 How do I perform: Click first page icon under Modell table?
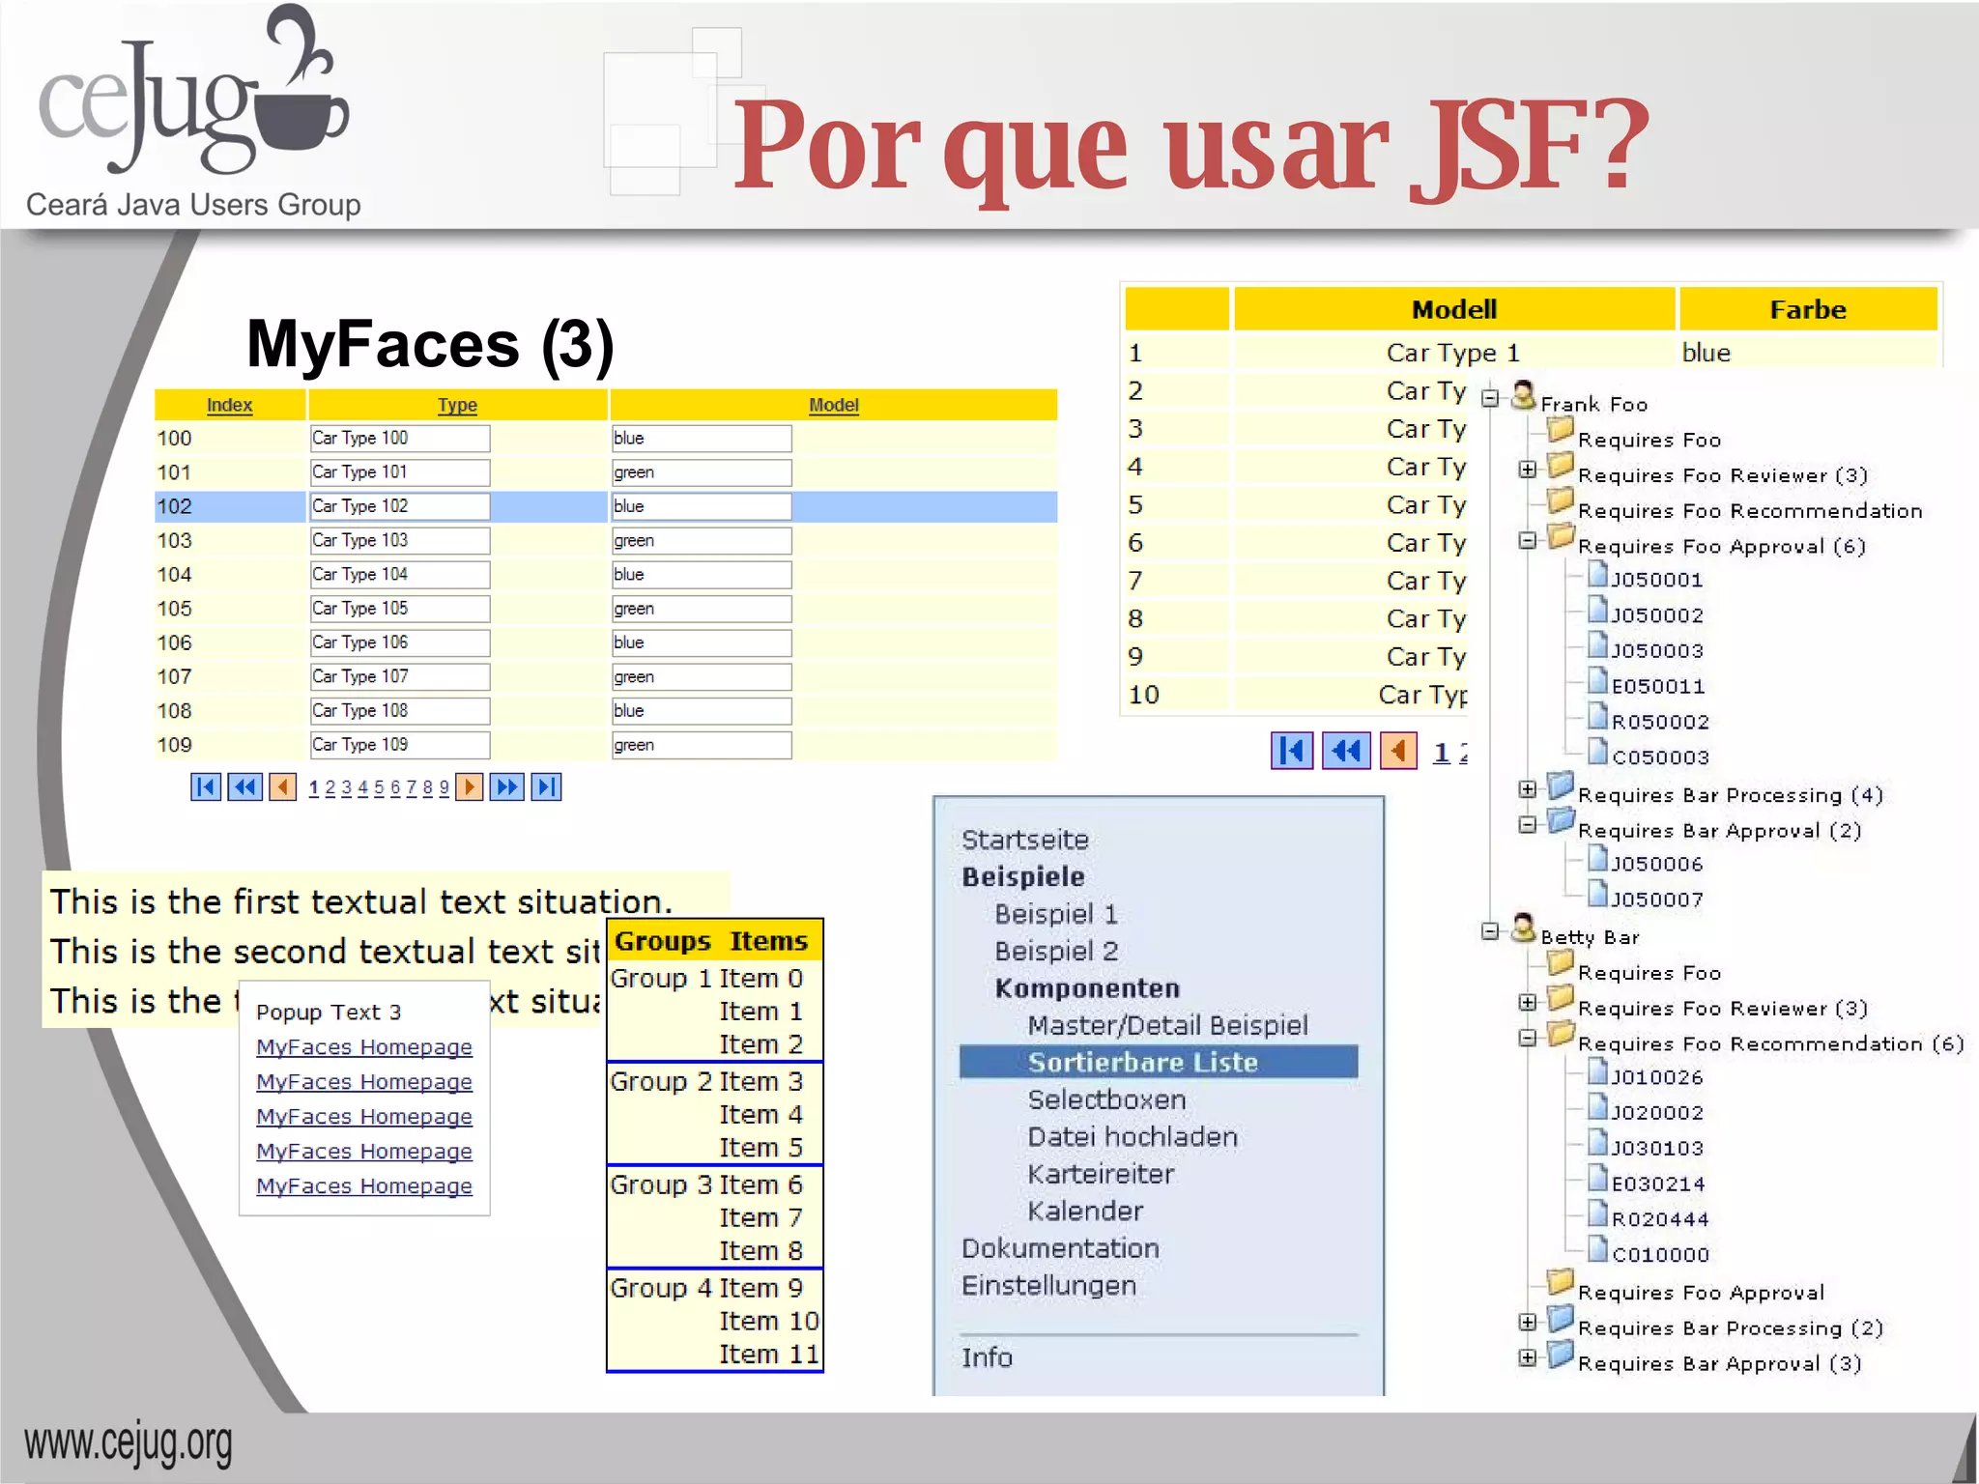click(1292, 751)
